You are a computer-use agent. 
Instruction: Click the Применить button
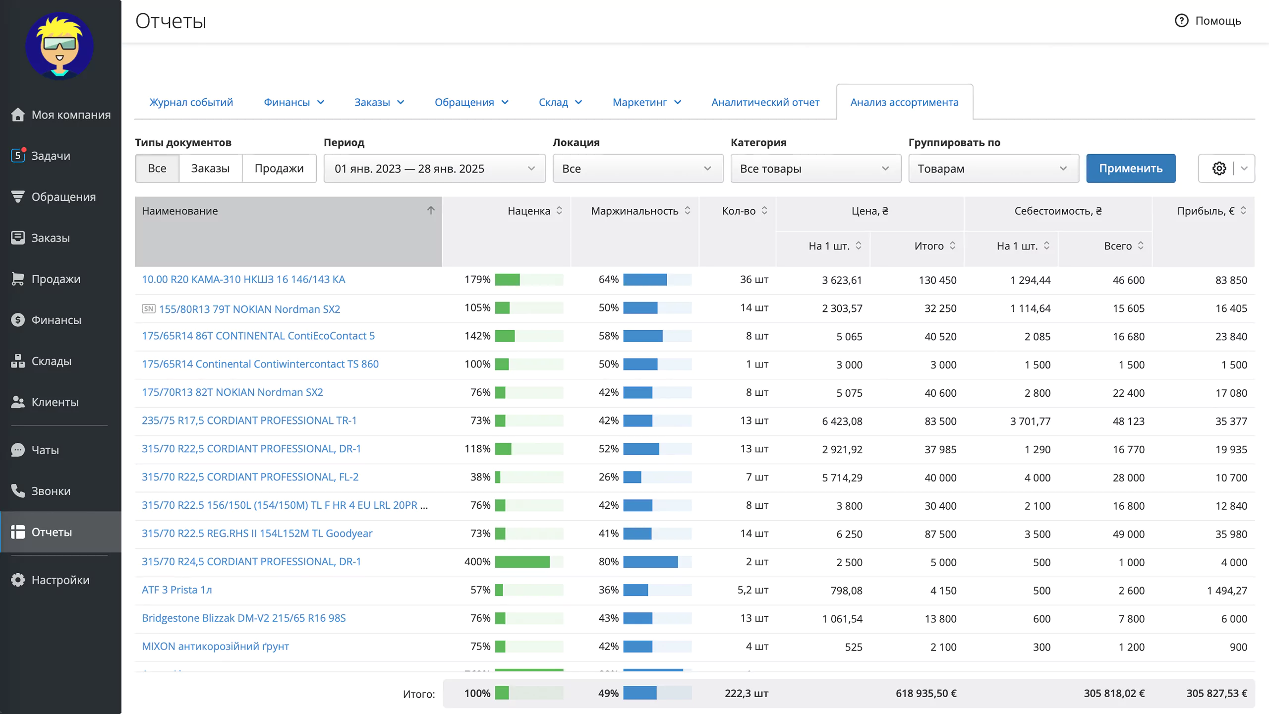tap(1131, 168)
